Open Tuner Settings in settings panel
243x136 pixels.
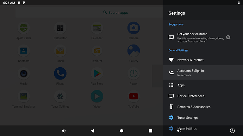coord(203,117)
